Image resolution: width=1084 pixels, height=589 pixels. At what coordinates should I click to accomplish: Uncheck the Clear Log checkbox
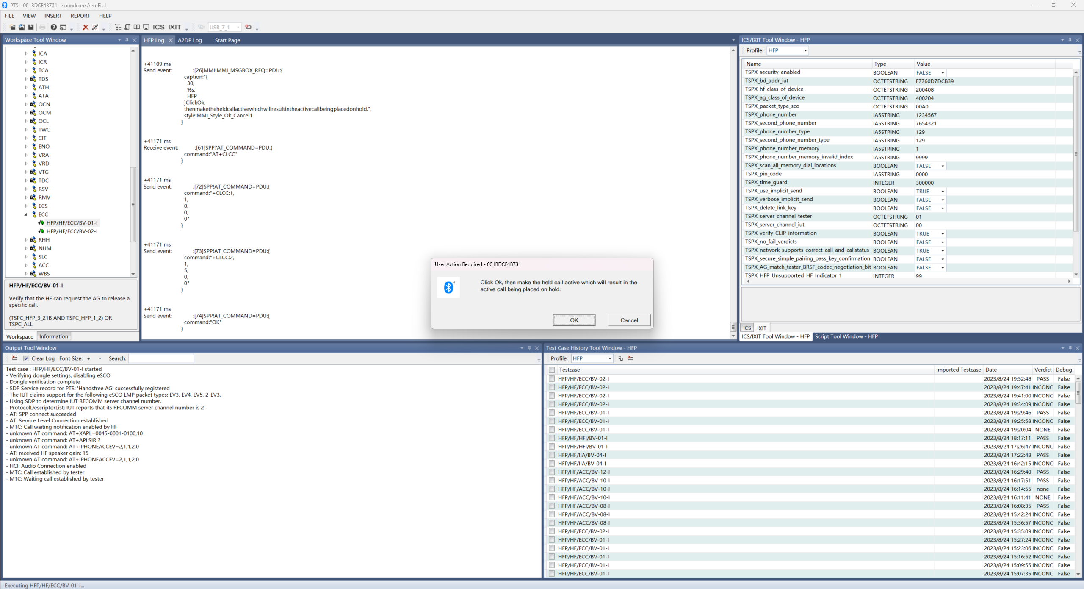pos(26,358)
